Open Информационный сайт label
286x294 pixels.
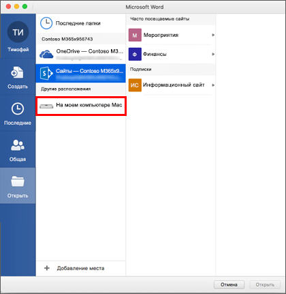tap(174, 85)
